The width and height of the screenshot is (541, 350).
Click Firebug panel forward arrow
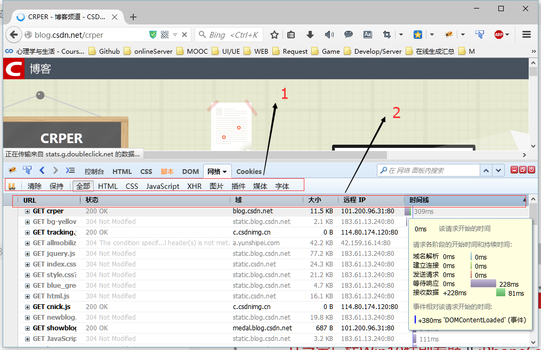(x=55, y=170)
